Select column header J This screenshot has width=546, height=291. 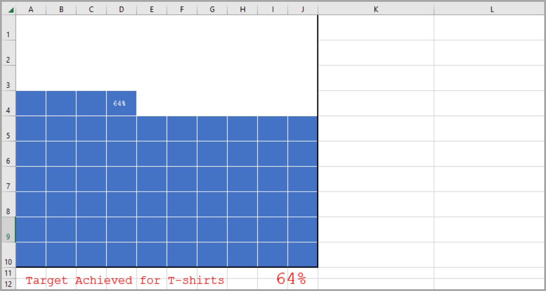(x=302, y=9)
